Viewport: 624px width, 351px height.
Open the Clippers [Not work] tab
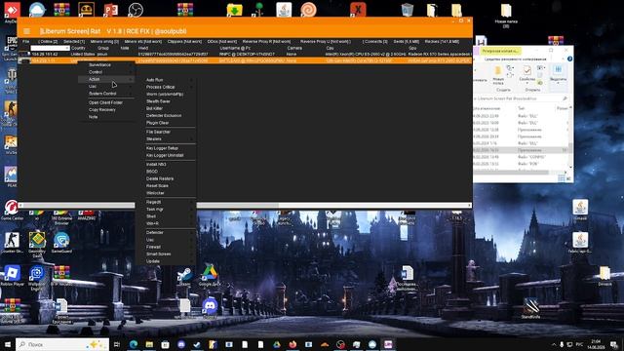pyautogui.click(x=184, y=41)
